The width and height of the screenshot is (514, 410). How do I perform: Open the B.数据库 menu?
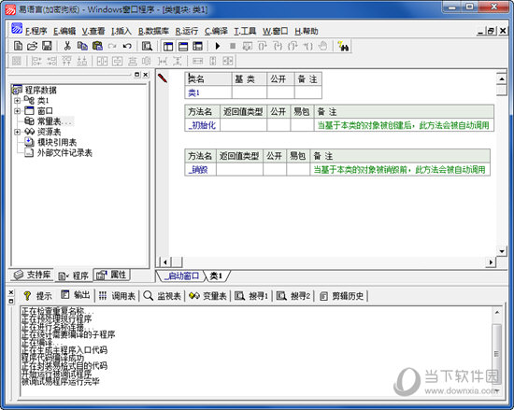[153, 31]
